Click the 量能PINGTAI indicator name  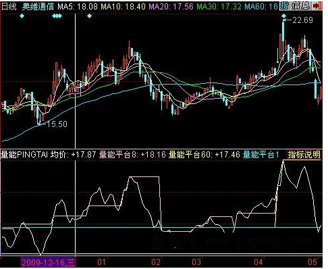coord(24,155)
